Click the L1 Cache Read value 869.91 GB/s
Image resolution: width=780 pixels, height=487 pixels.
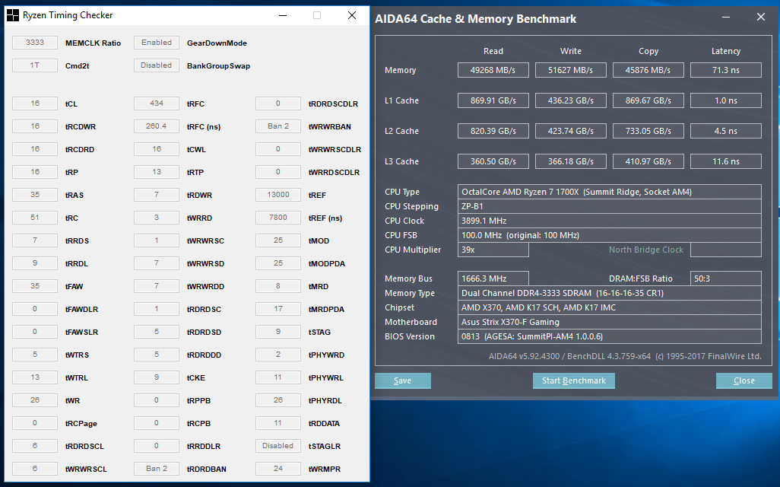click(493, 100)
